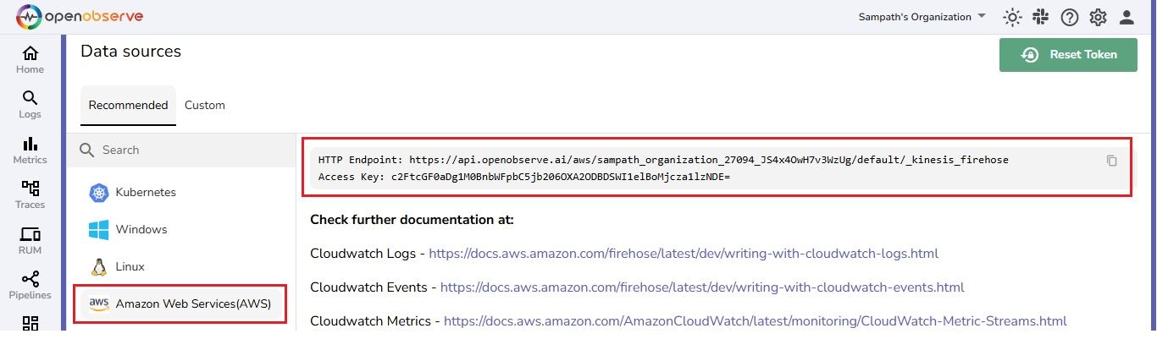Copy the HTTP endpoint and access key
Viewport: 1157px width, 350px height.
coord(1112,161)
